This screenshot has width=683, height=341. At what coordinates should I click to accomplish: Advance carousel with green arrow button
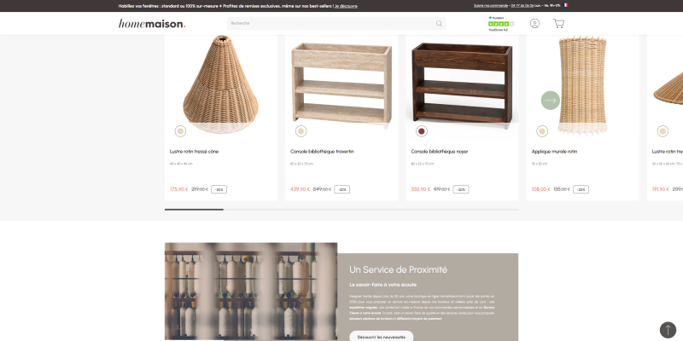click(551, 101)
